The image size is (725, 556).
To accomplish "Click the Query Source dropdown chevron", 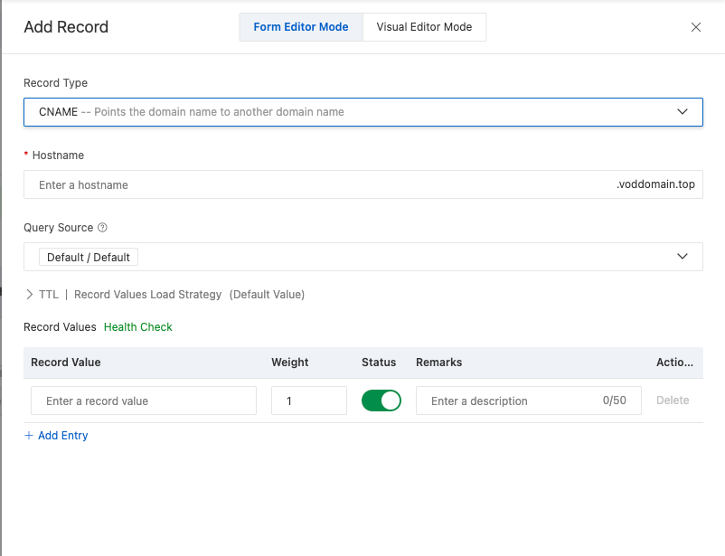I will (x=683, y=257).
